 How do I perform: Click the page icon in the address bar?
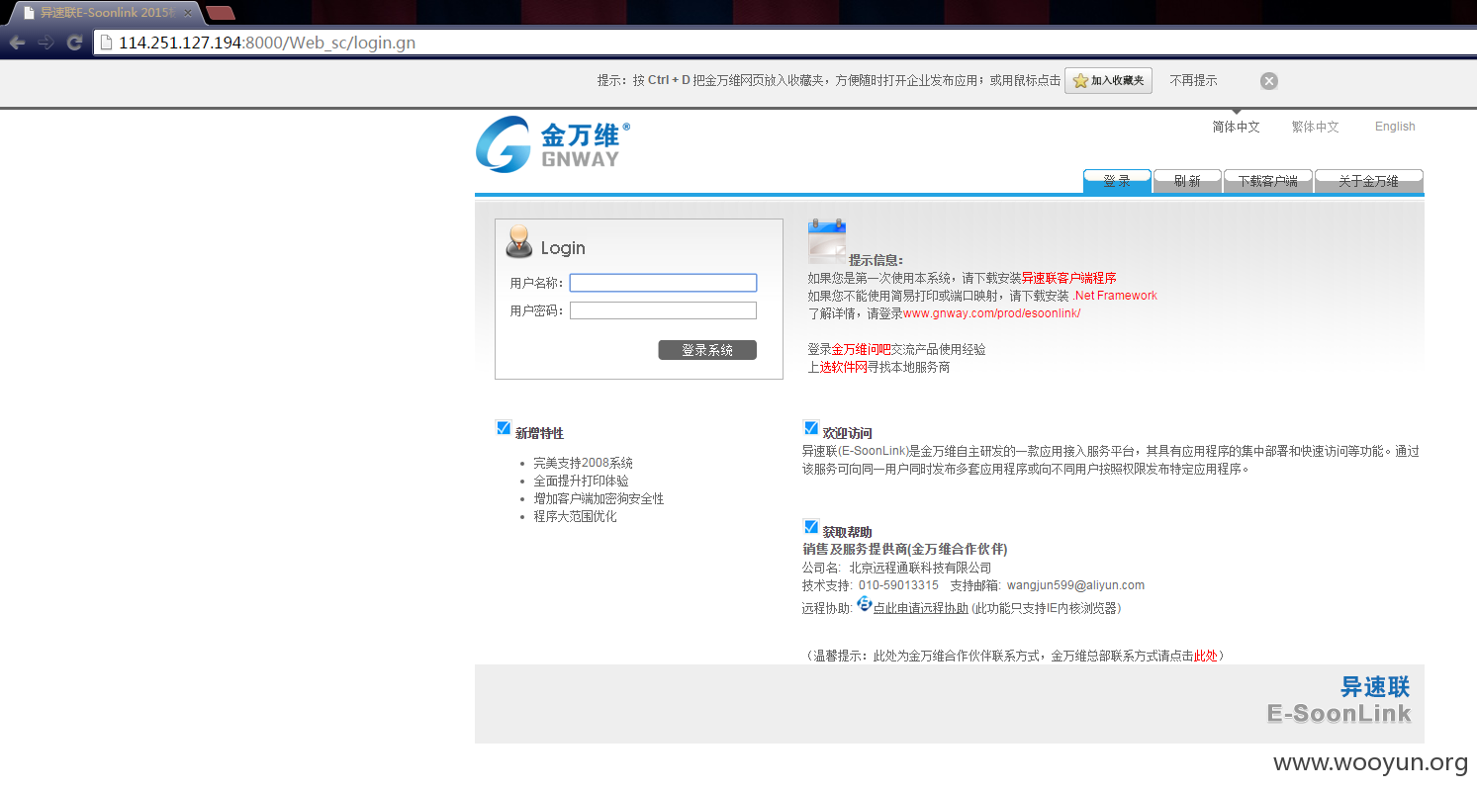108,43
